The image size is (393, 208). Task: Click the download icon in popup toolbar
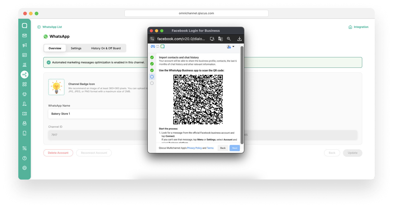239,39
